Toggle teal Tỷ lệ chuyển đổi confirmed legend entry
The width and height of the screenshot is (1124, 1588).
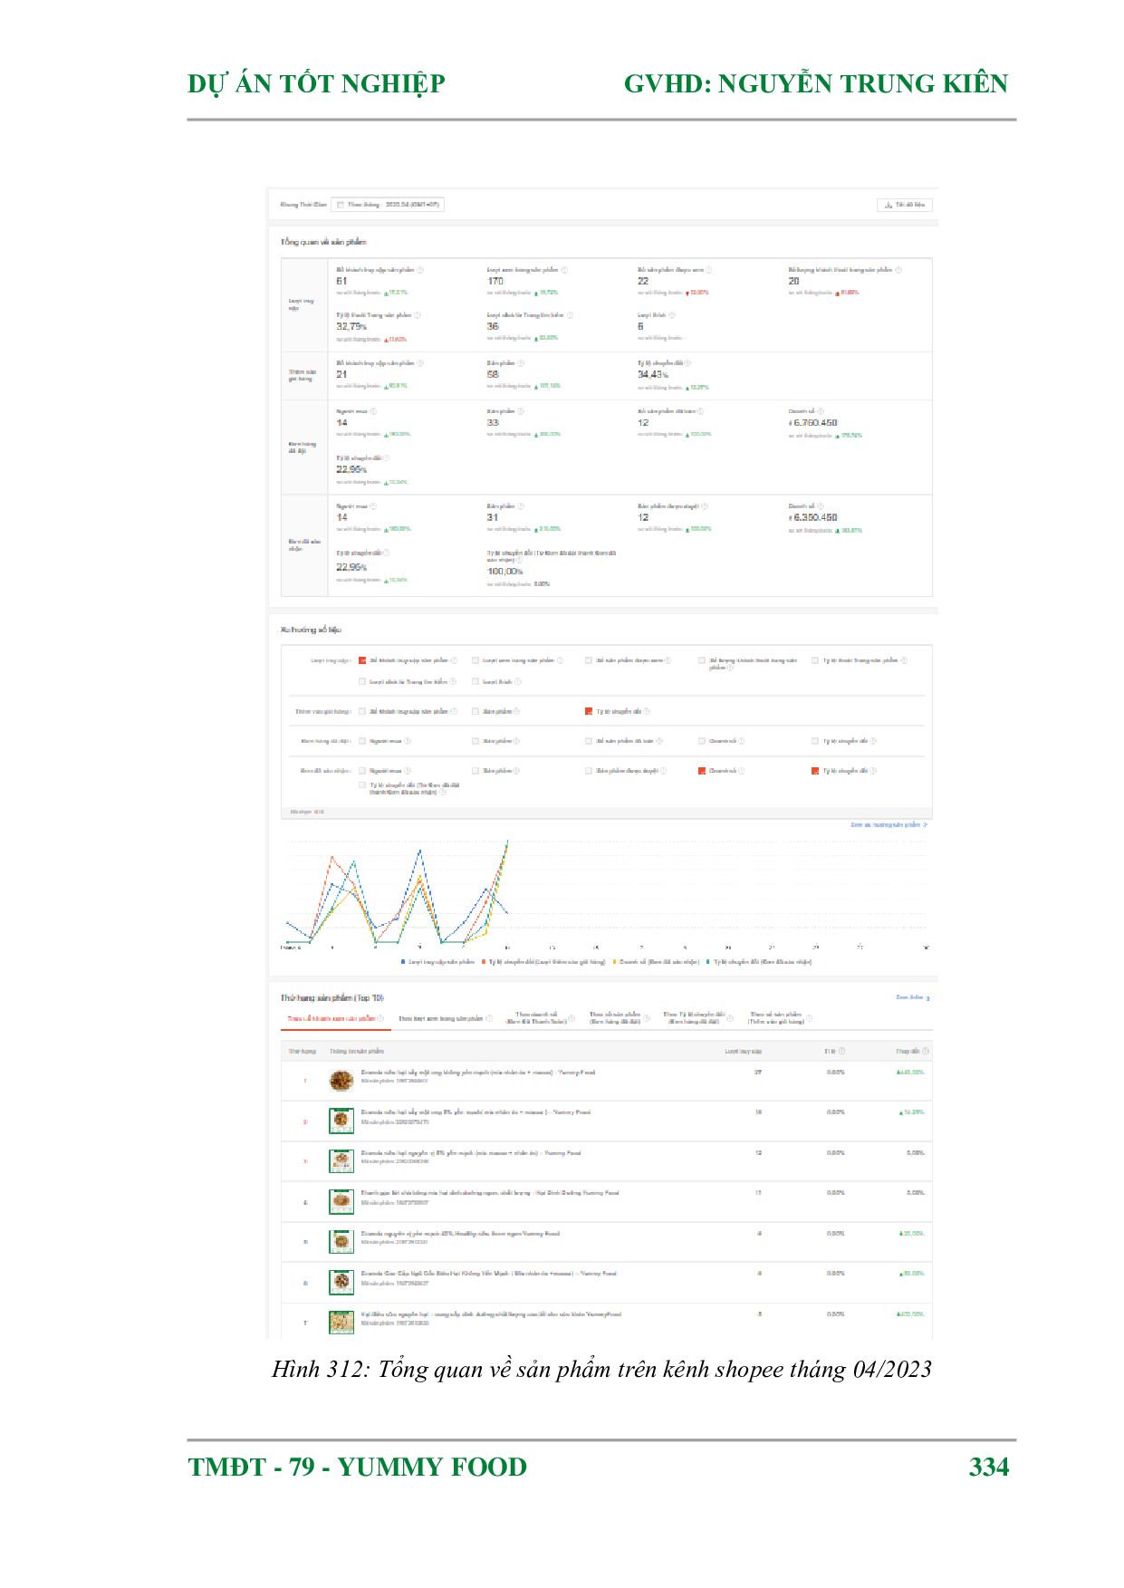pos(759,962)
